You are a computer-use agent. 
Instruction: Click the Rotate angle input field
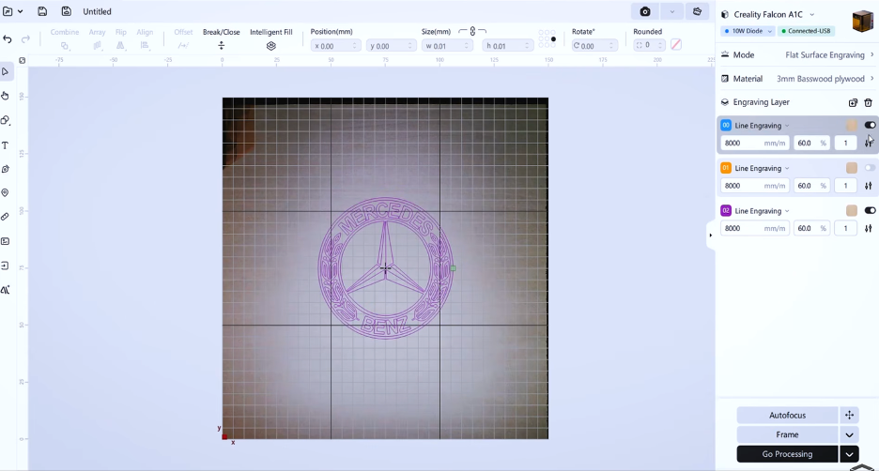(594, 46)
